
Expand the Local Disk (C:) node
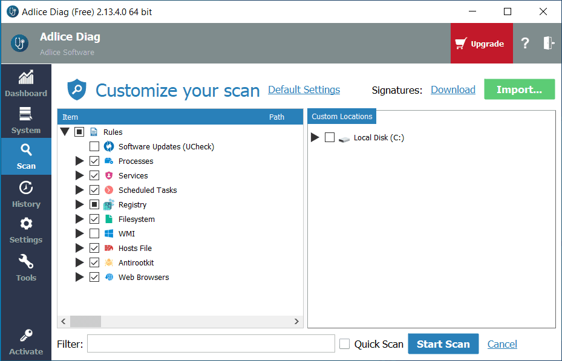tap(315, 137)
